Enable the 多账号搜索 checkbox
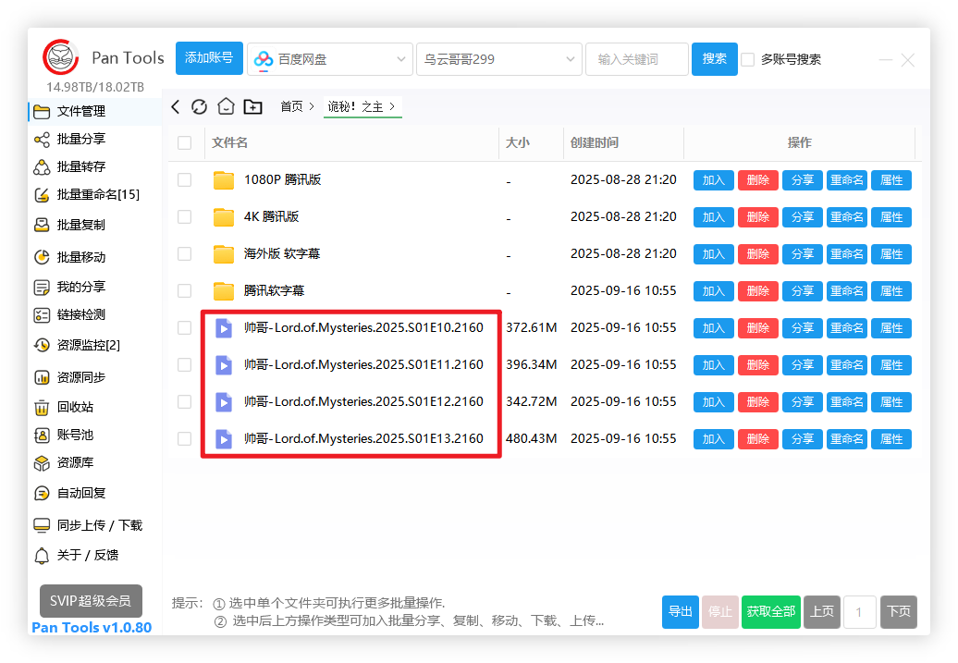Image resolution: width=958 pixels, height=663 pixels. (x=748, y=59)
